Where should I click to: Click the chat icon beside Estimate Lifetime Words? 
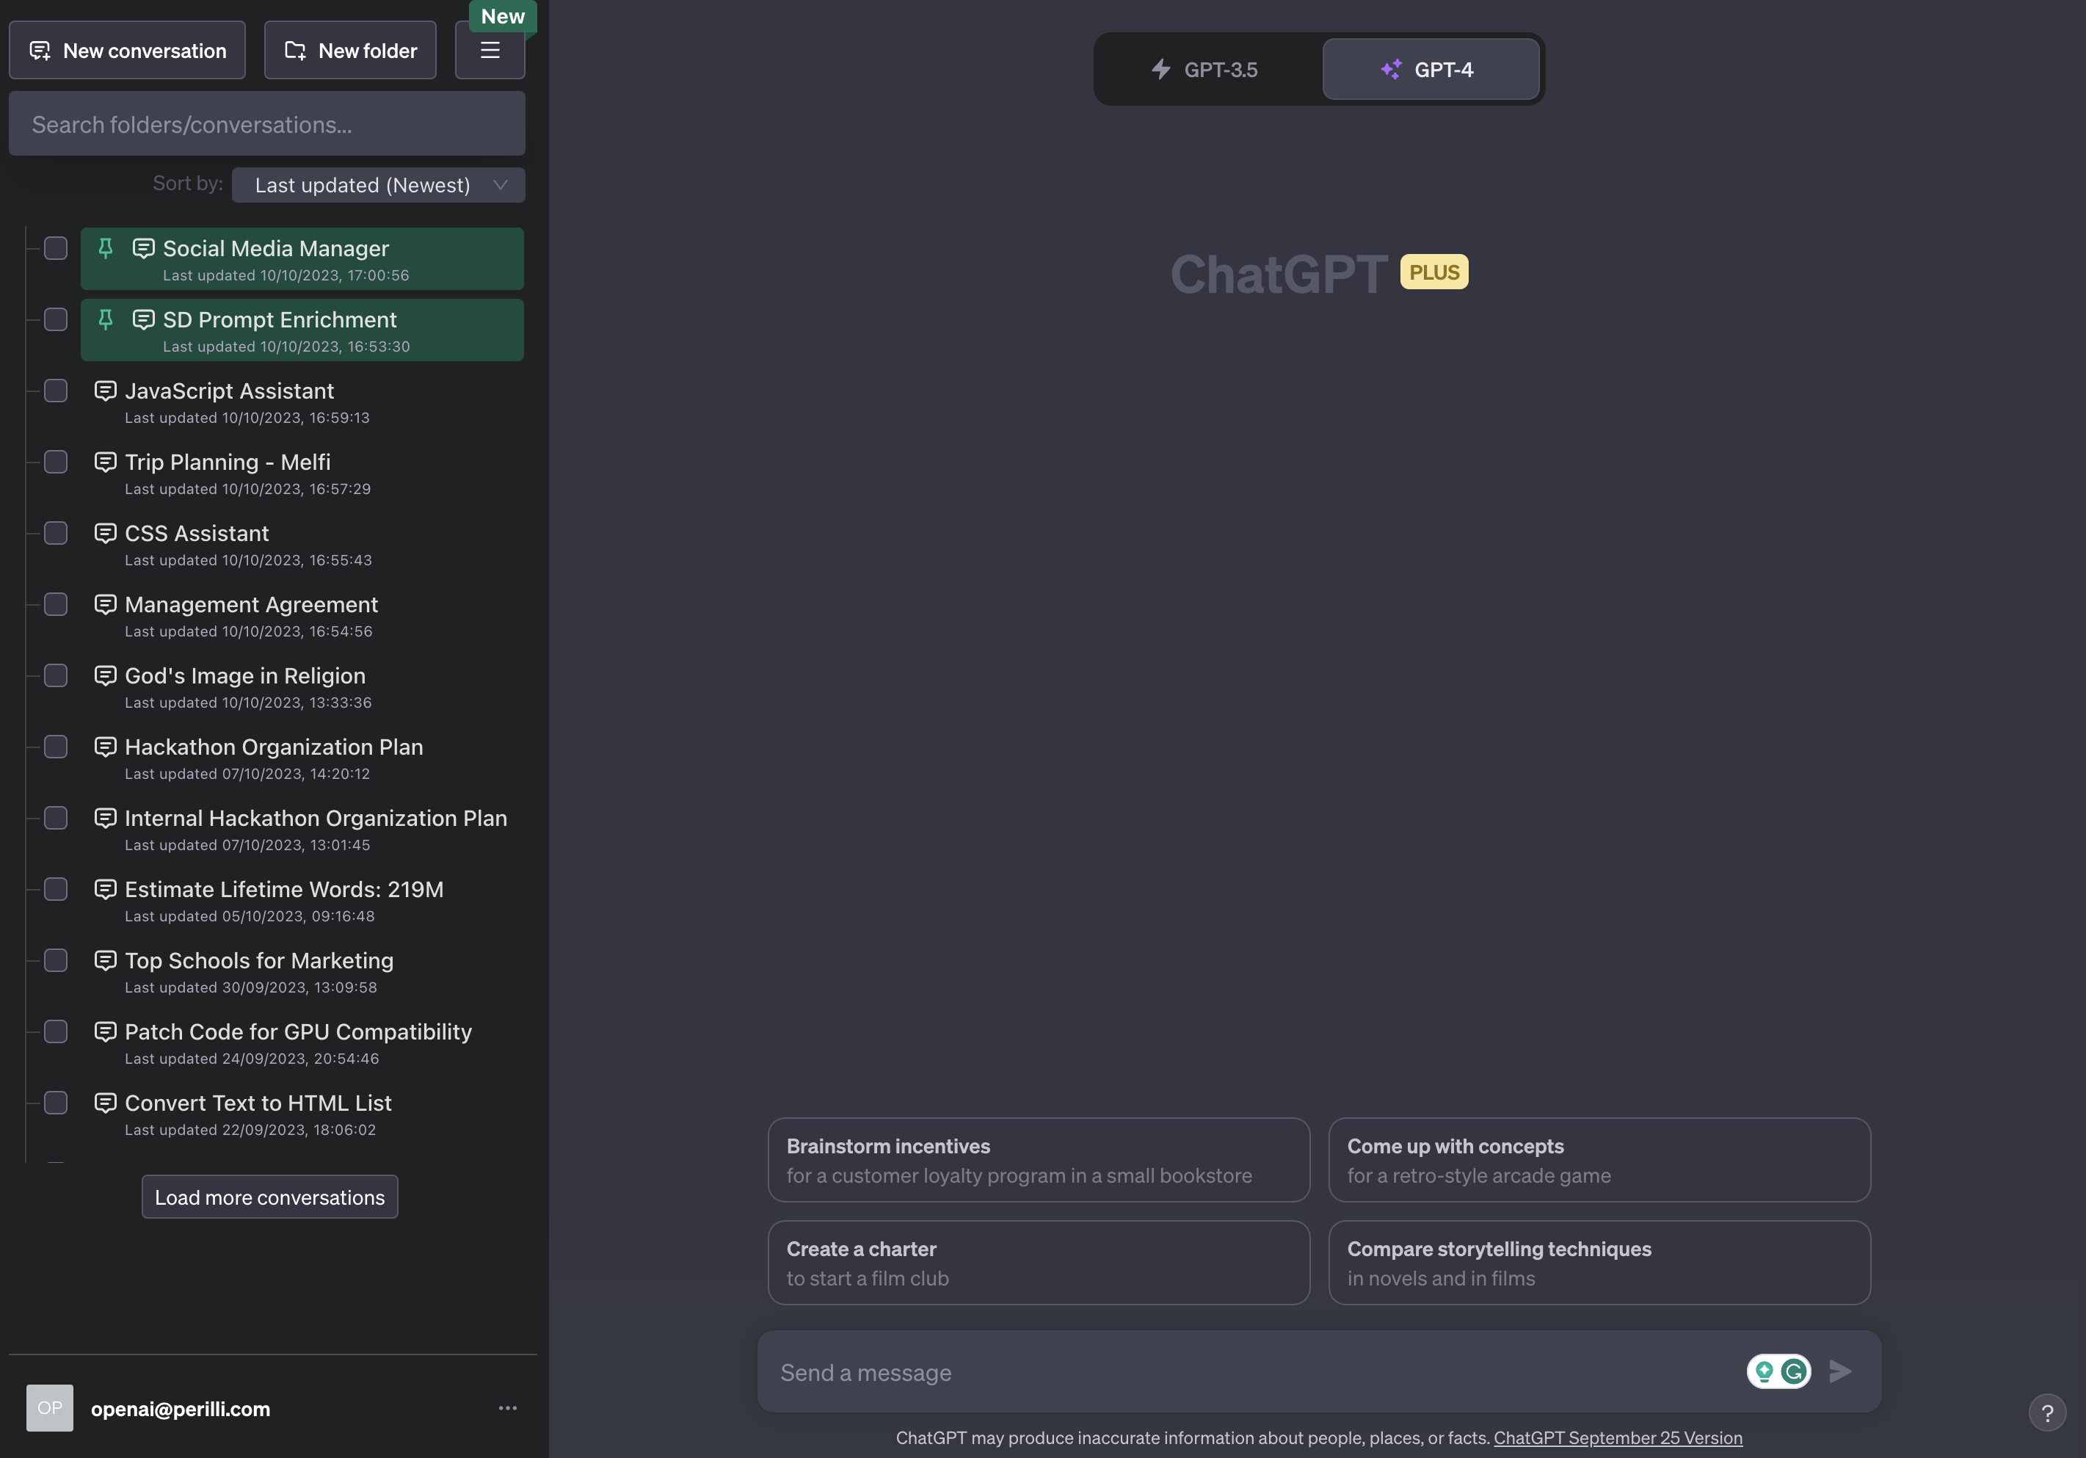coord(106,889)
